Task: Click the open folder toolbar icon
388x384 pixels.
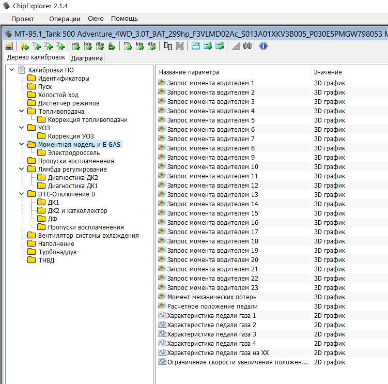Action: click(24, 46)
